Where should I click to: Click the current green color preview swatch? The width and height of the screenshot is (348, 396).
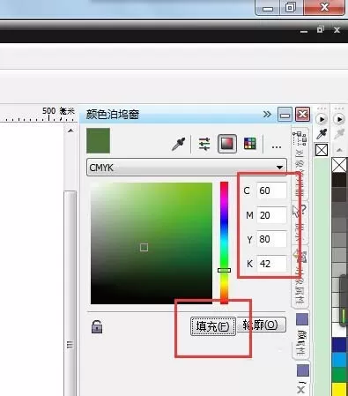coord(99,140)
